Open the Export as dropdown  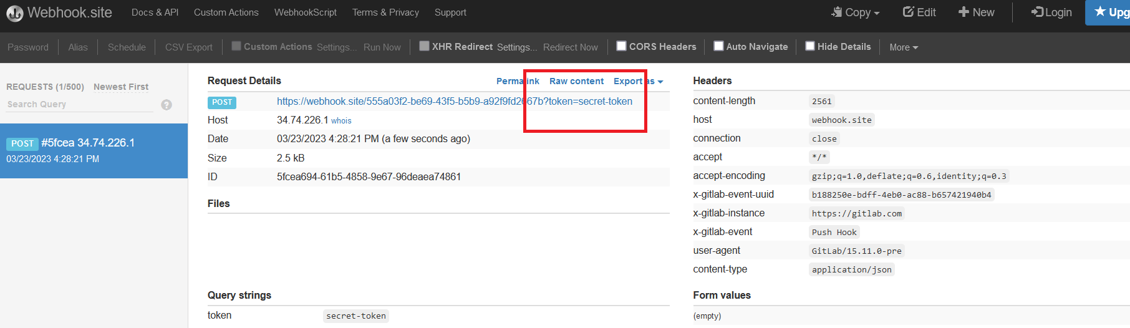[637, 81]
